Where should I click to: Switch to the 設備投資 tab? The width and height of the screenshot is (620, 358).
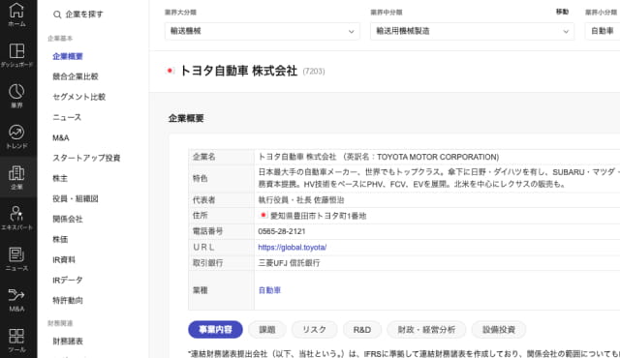(x=499, y=330)
